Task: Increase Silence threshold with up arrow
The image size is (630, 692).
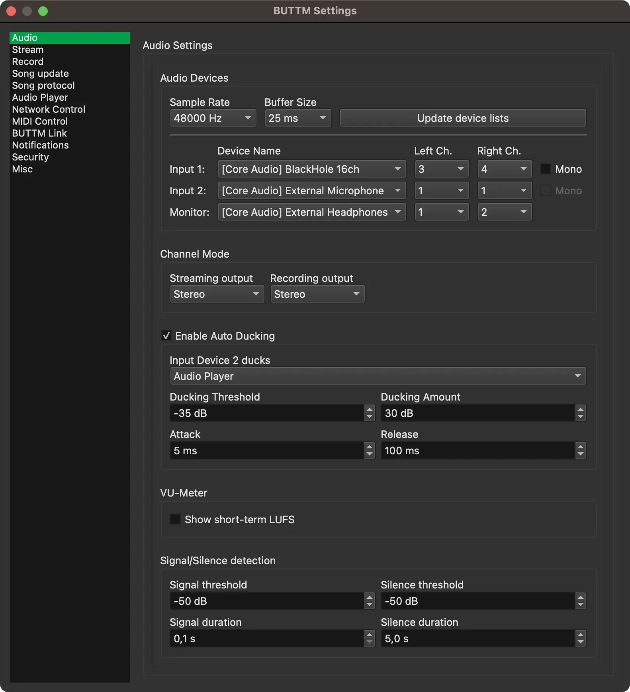Action: click(x=581, y=597)
